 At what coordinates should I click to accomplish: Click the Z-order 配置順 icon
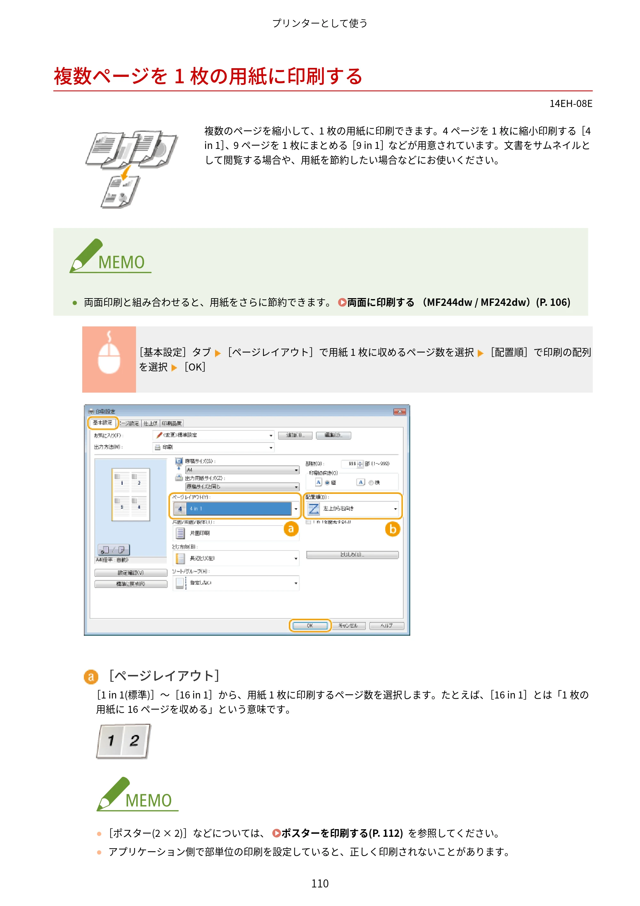(314, 509)
